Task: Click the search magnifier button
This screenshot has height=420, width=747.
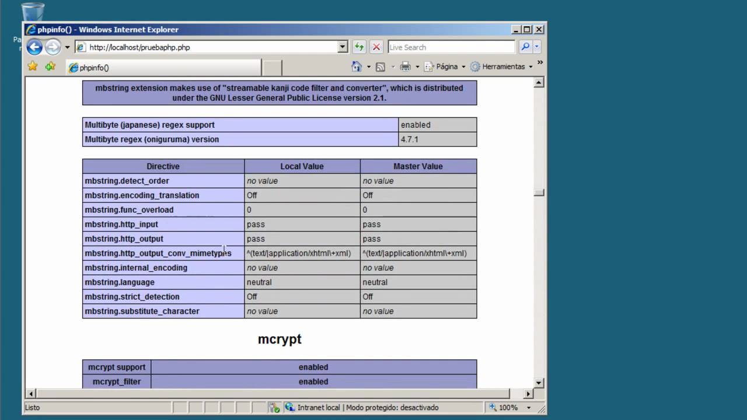Action: [525, 47]
